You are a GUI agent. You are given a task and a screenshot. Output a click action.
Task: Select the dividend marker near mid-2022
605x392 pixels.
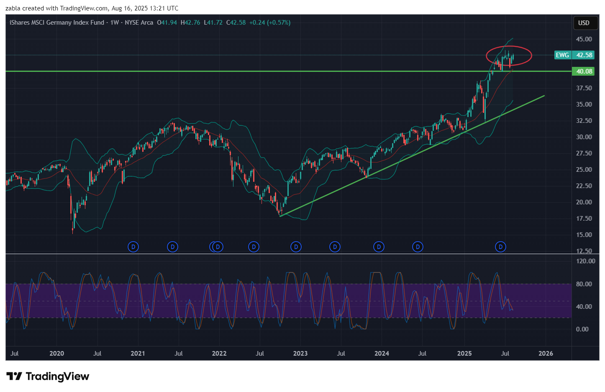[x=254, y=247]
